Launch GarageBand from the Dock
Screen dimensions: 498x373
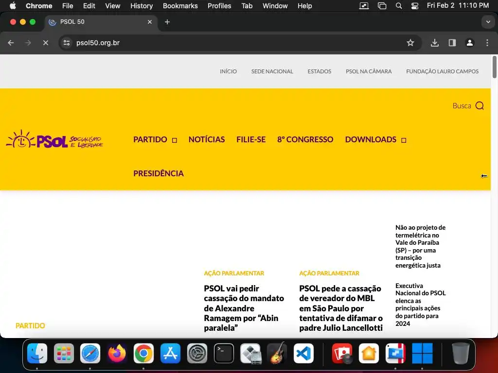point(277,354)
